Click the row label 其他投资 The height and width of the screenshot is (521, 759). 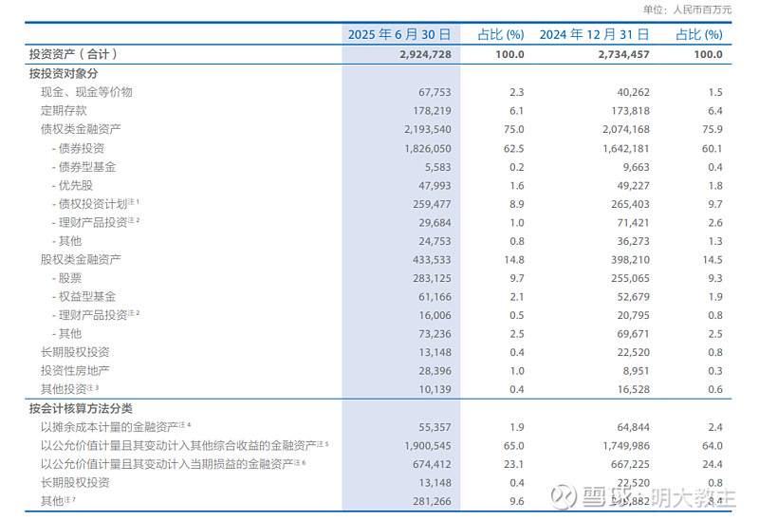tap(64, 389)
